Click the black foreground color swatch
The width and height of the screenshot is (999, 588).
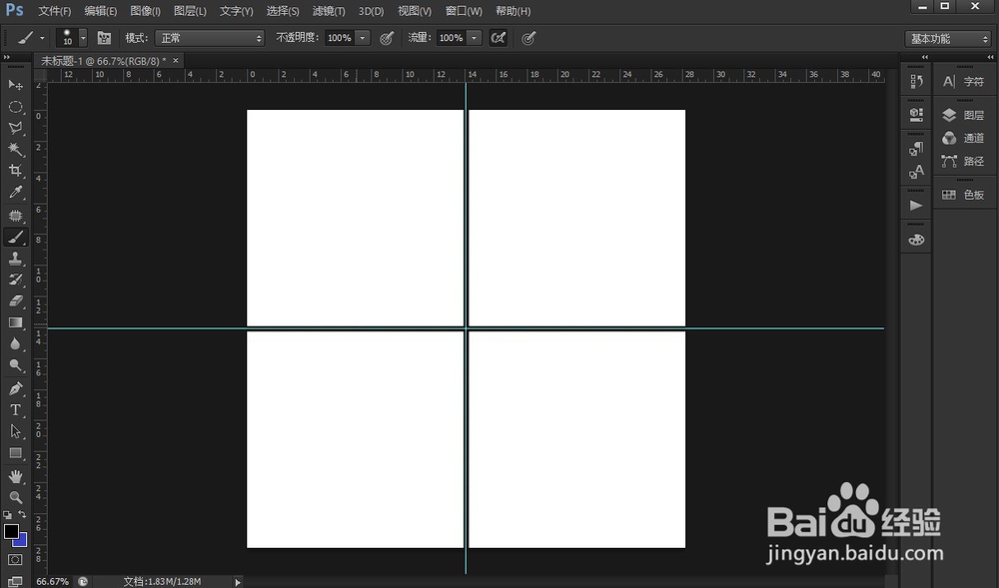[x=11, y=531]
